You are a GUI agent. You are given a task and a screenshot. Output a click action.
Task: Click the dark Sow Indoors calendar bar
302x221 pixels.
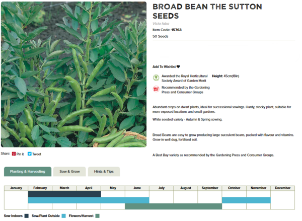point(64,194)
